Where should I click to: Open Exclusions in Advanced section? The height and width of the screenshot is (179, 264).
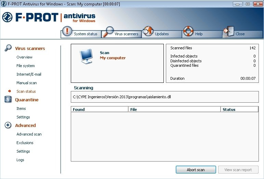tap(25, 143)
